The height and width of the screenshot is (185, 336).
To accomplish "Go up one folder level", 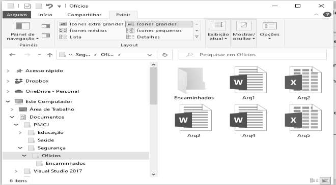I will [x=50, y=55].
